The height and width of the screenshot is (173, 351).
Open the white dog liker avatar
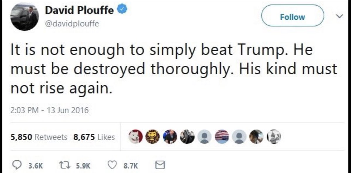(x=135, y=137)
